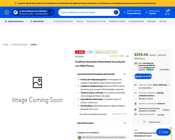Viewport: 175px width, 140px height.
Task: Click the Image Coming Soon product placeholder
Action: point(37,90)
